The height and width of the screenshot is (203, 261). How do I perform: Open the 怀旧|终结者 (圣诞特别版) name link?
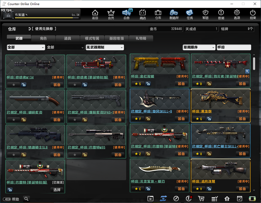[x=88, y=77]
